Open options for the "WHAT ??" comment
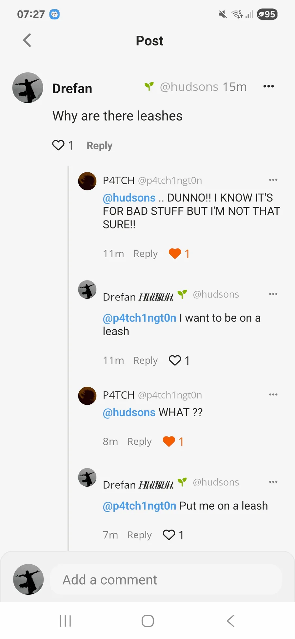 273,395
